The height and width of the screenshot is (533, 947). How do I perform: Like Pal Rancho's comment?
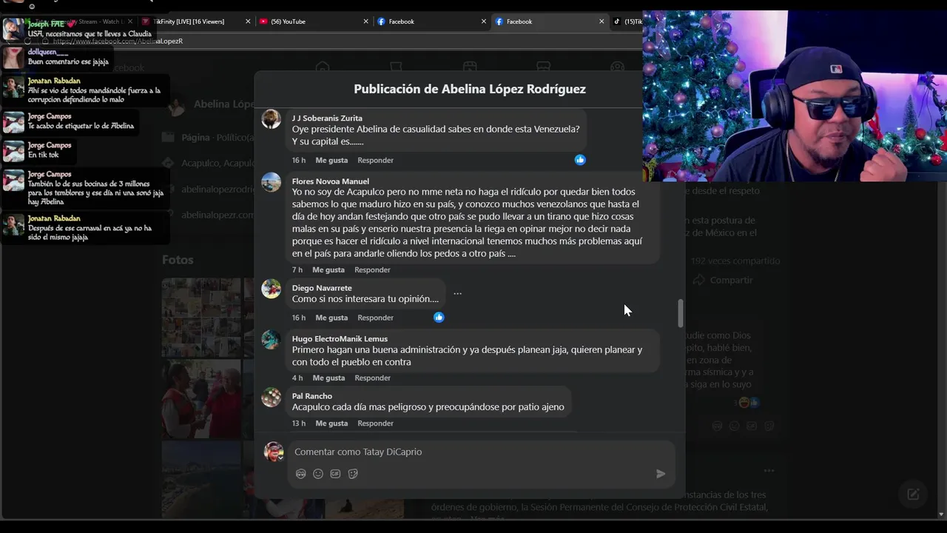(x=331, y=423)
